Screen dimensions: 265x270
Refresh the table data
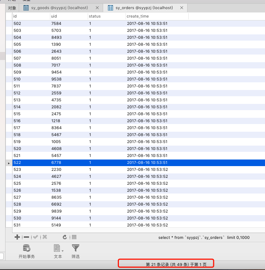(65, 237)
